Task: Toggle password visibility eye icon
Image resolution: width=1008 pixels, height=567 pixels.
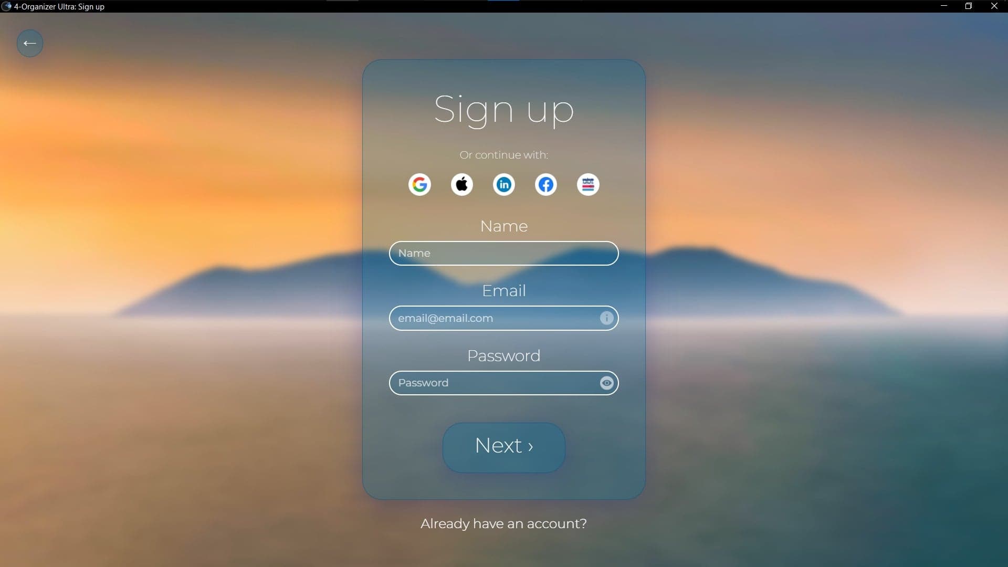Action: pyautogui.click(x=606, y=383)
